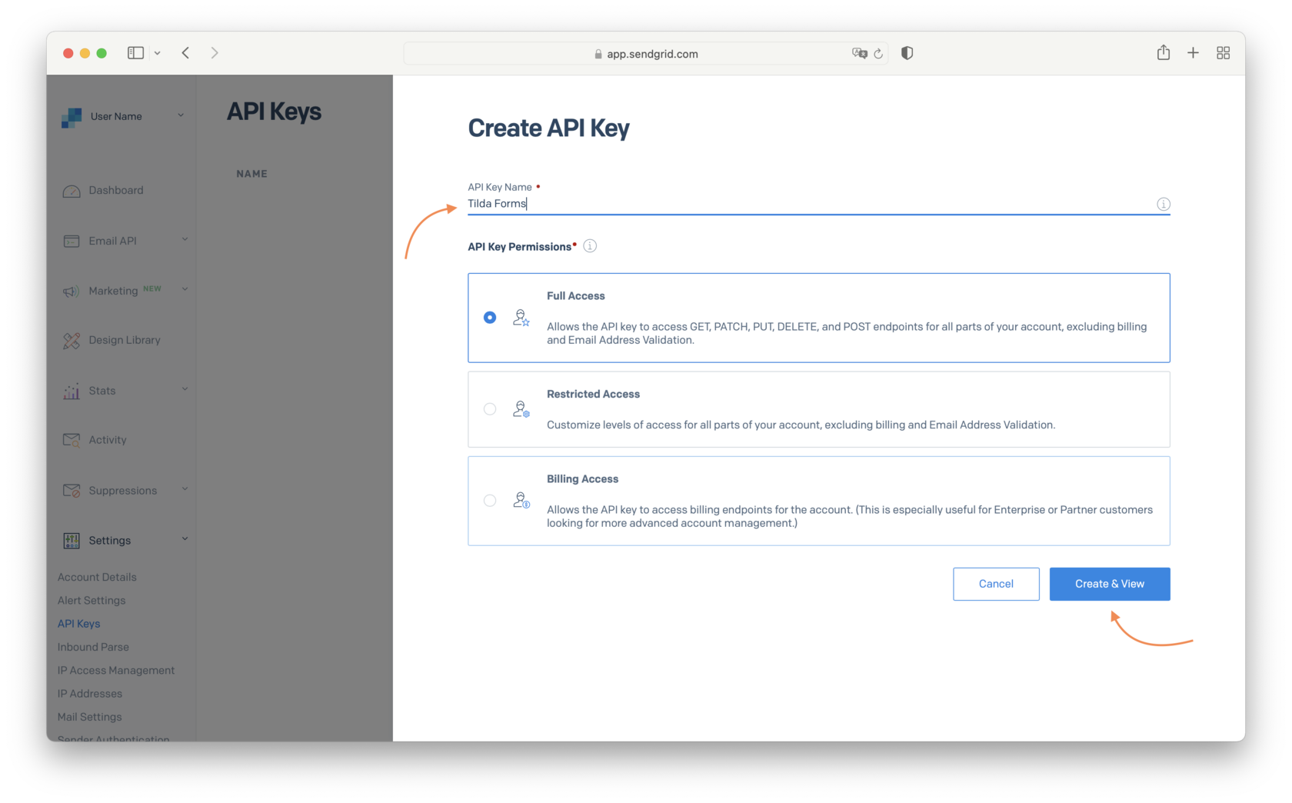This screenshot has width=1292, height=803.
Task: Go back with the browser back arrow
Action: pos(185,53)
